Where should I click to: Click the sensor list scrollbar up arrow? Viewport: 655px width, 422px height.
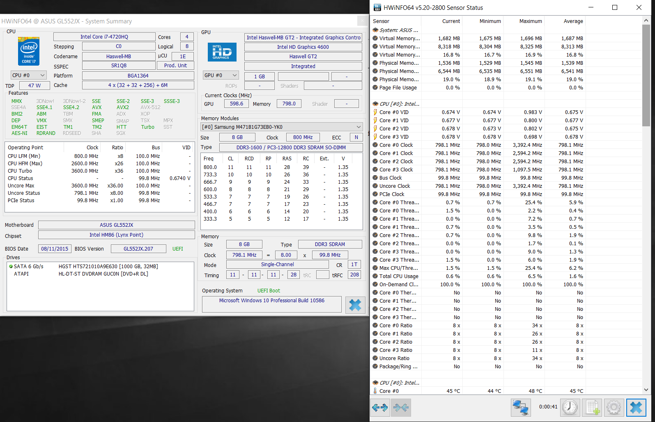pyautogui.click(x=646, y=20)
